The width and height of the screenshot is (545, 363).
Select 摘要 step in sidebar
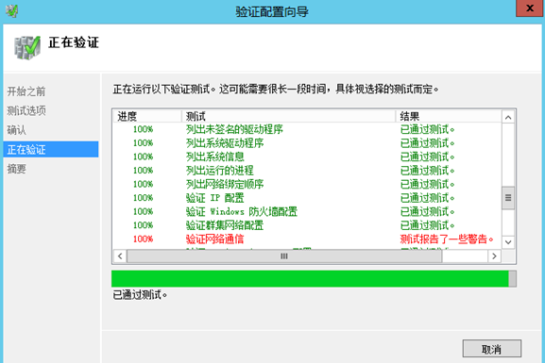(x=16, y=169)
